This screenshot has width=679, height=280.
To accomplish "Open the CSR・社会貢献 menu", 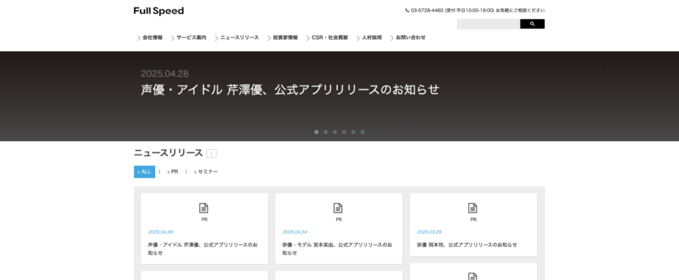I will (x=330, y=38).
